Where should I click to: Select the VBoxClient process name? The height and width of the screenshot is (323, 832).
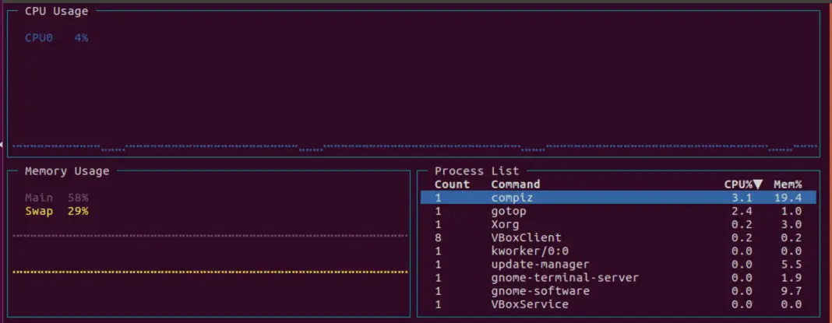pyautogui.click(x=526, y=237)
